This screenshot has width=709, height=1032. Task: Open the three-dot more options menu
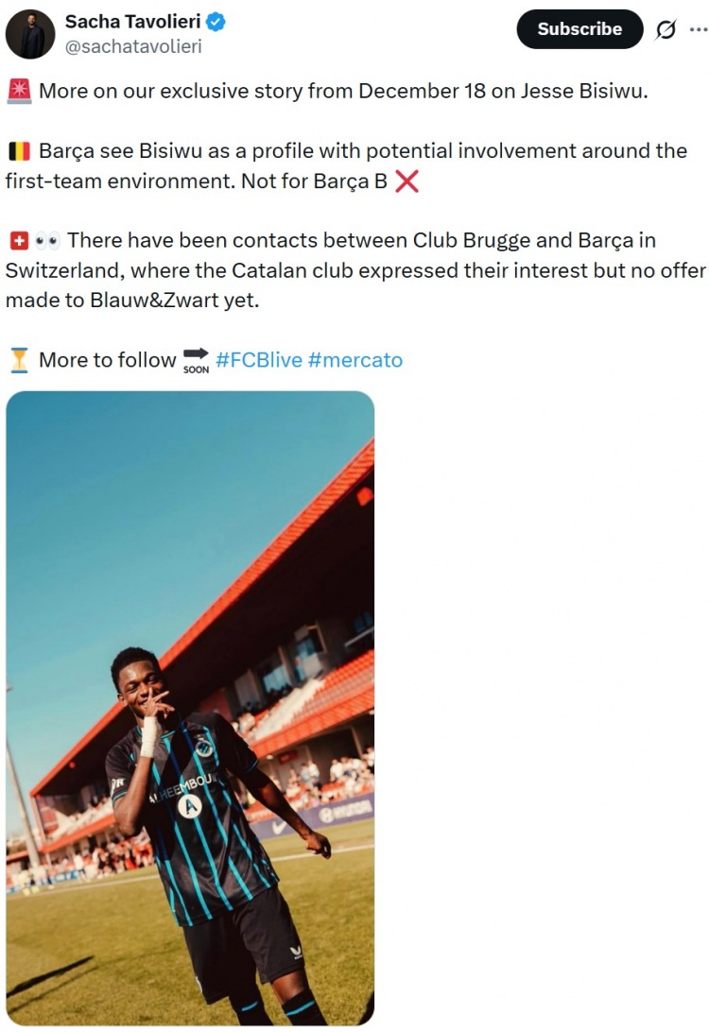click(x=698, y=30)
